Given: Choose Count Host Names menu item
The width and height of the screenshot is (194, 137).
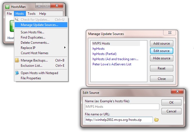Looking at the screenshot, I should pyautogui.click(x=41, y=53).
